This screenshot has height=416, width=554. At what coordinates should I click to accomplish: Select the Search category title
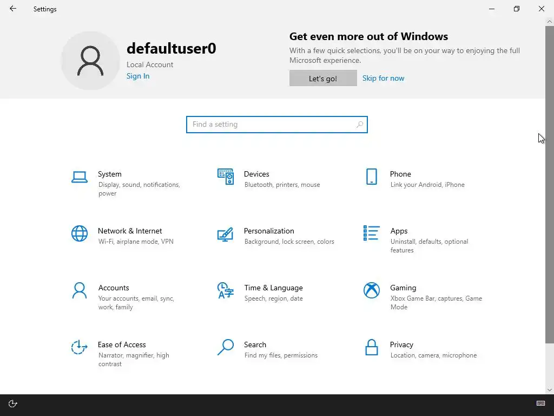click(x=255, y=344)
